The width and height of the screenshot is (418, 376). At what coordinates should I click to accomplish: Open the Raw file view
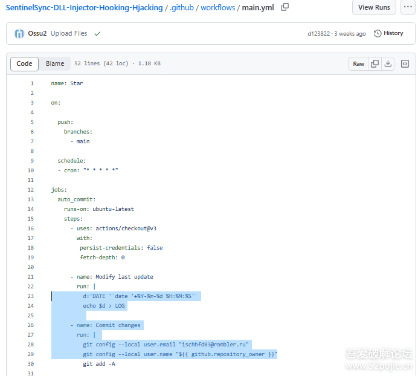click(x=359, y=64)
